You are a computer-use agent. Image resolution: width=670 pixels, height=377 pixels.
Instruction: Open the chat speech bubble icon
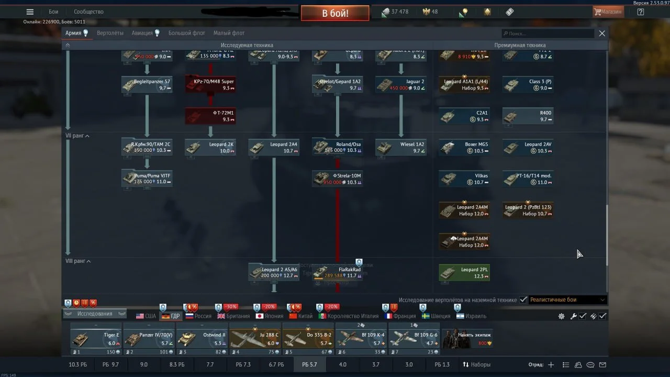[590, 365]
